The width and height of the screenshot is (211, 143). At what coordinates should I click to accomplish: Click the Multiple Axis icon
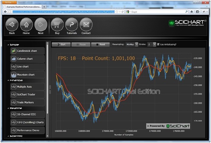click(14, 87)
